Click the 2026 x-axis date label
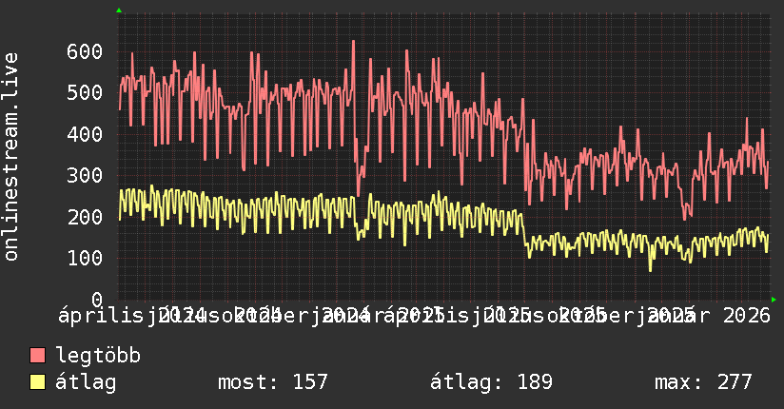Viewport: 784px width, 409px height. pyautogui.click(x=747, y=316)
